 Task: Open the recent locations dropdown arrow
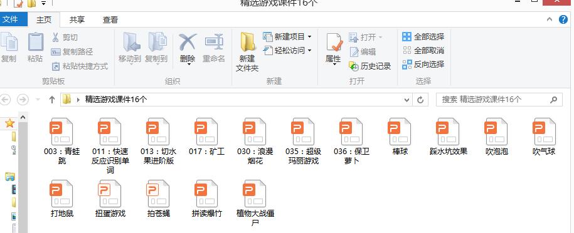(x=38, y=100)
